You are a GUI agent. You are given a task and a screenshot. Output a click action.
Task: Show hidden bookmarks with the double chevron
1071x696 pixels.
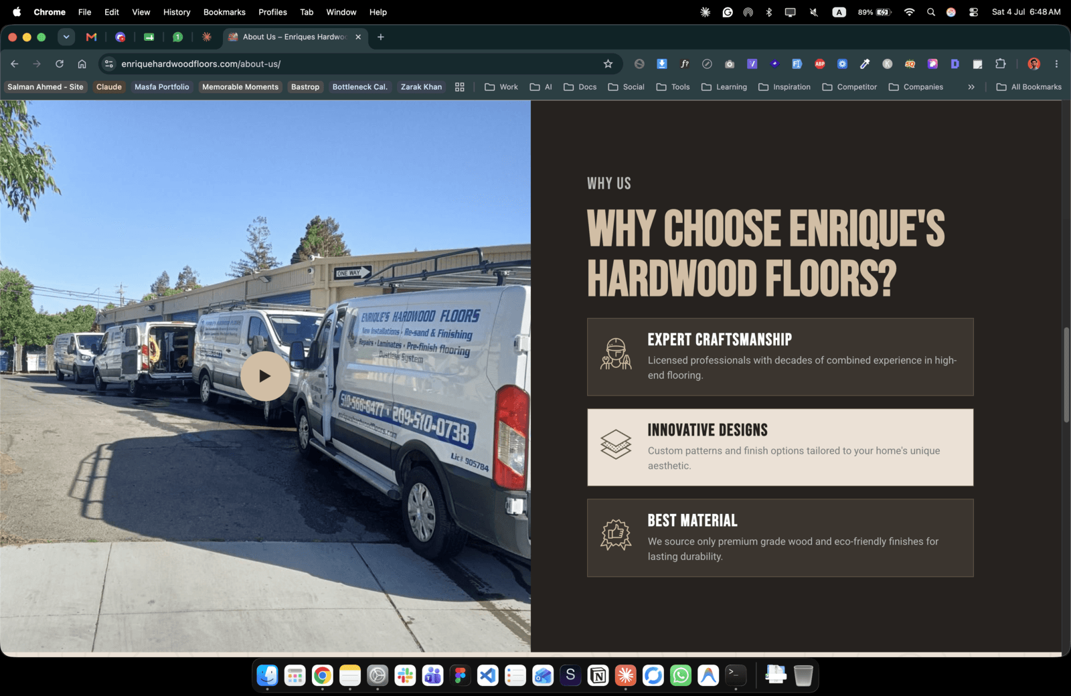971,87
